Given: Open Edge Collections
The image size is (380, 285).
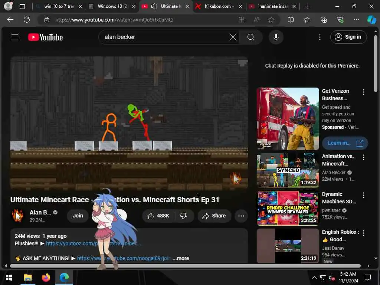Looking at the screenshot, I should tap(324, 20).
